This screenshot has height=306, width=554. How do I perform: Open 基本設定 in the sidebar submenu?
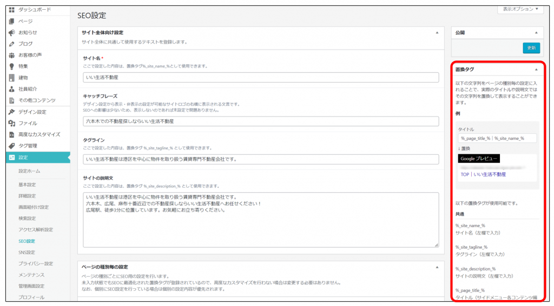(27, 185)
